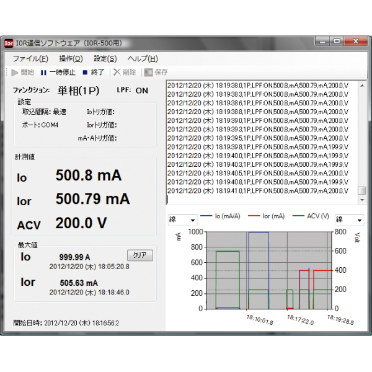The image size is (372, 372).
Task: Click the green ACV (V) legend line
Action: [298, 216]
